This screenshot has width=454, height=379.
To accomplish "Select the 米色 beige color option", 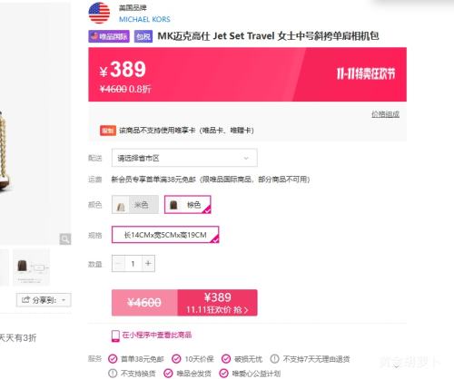I will click(135, 205).
